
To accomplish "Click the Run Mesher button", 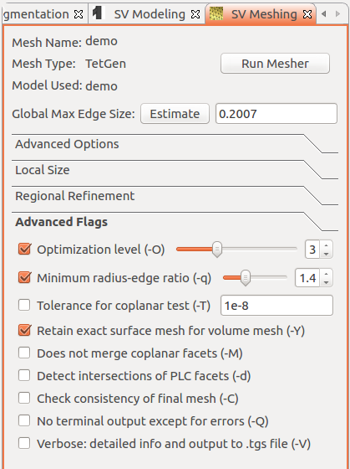I will coord(275,64).
